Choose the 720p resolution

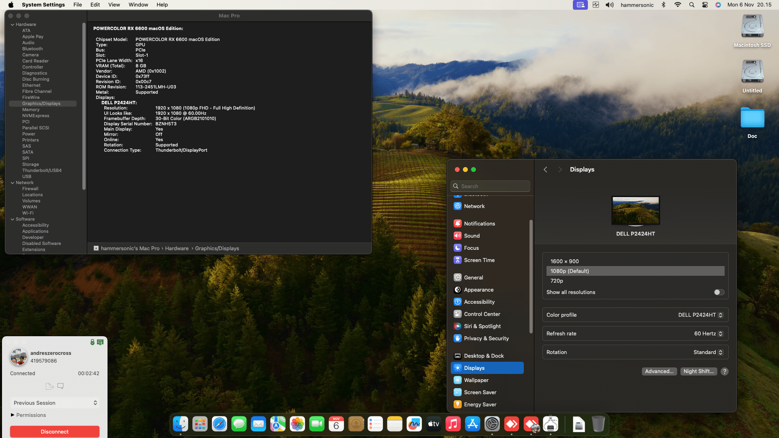point(635,281)
